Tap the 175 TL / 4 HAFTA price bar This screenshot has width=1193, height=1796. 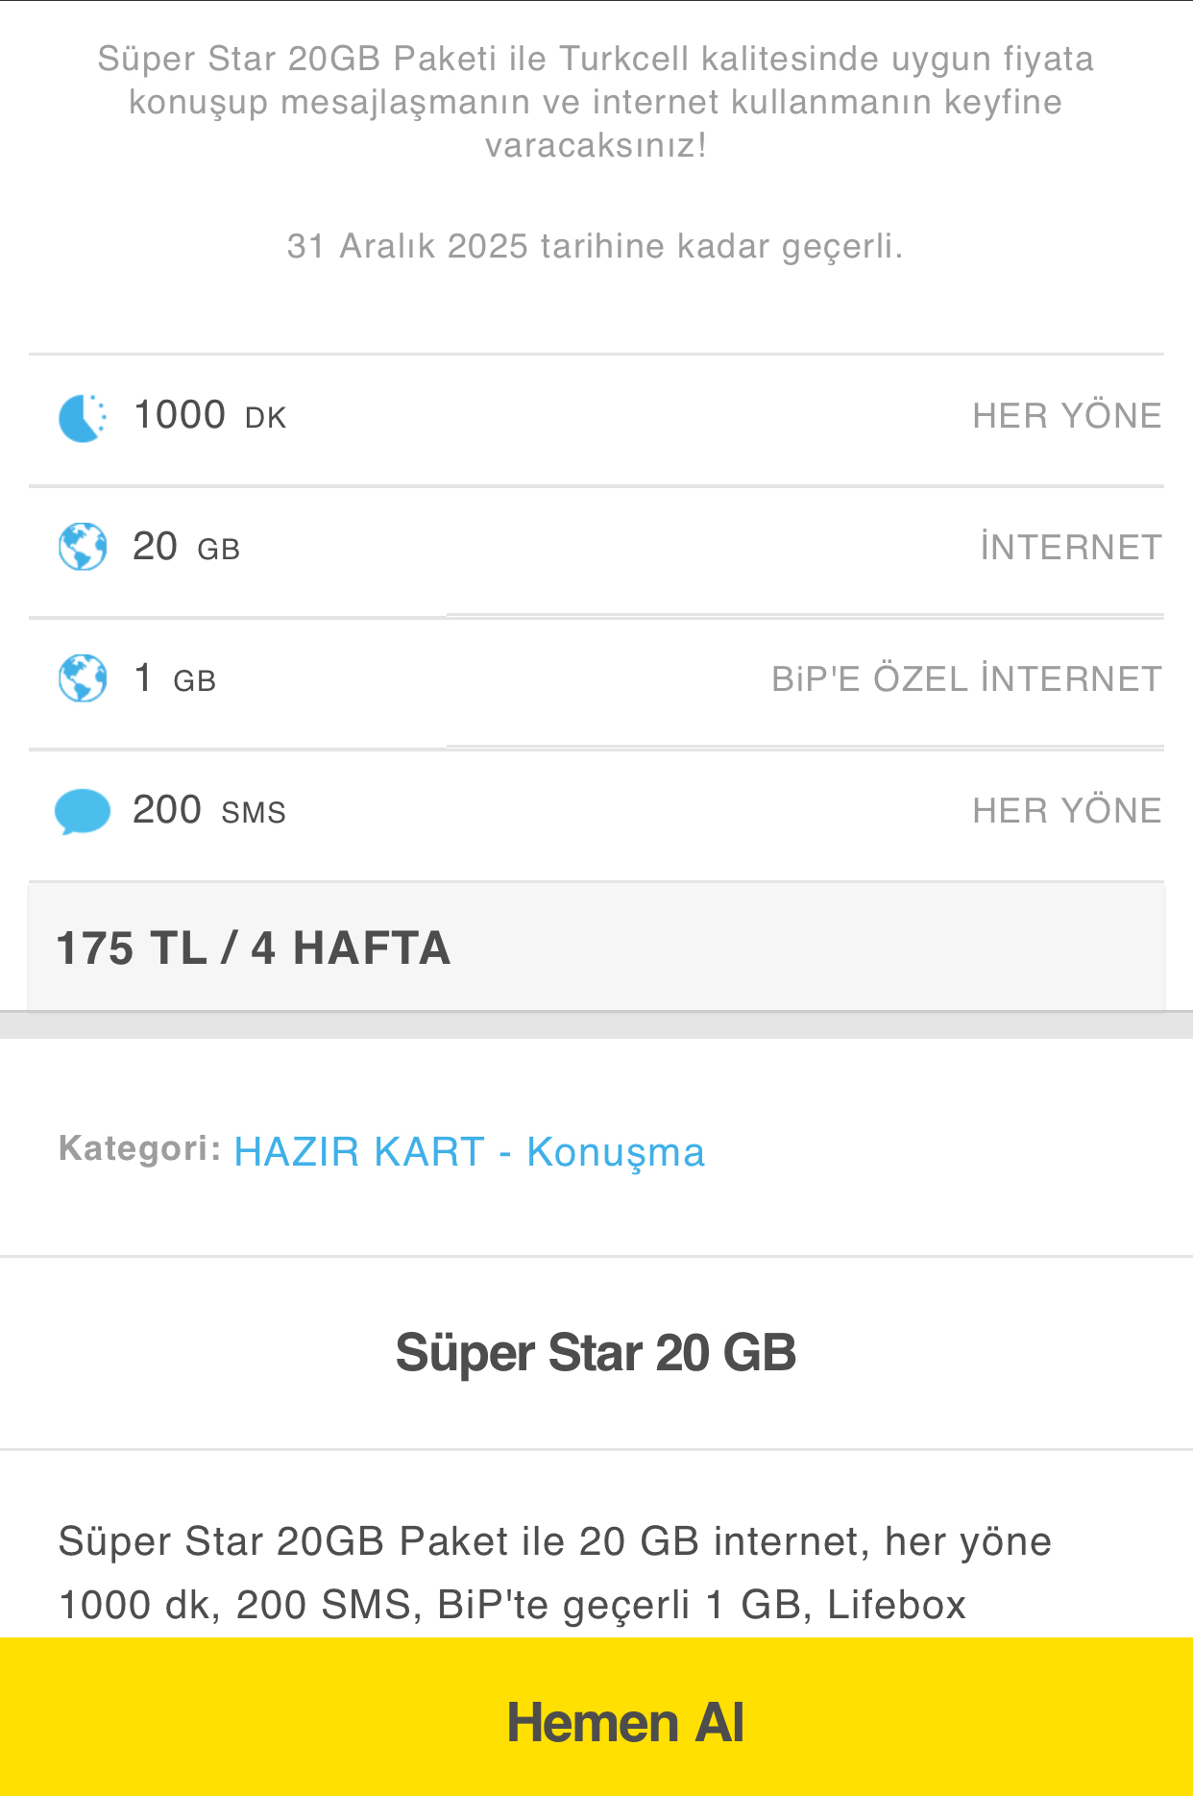click(x=596, y=948)
